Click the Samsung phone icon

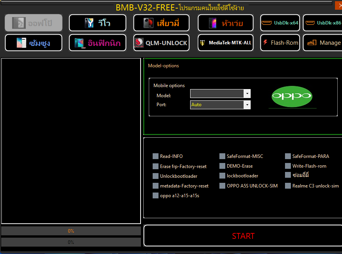pos(21,43)
